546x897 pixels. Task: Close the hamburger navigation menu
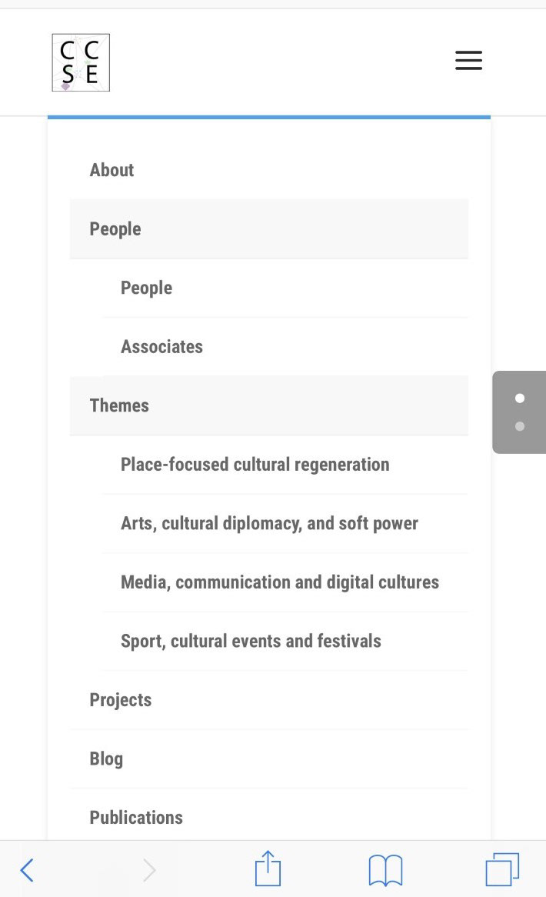(468, 61)
